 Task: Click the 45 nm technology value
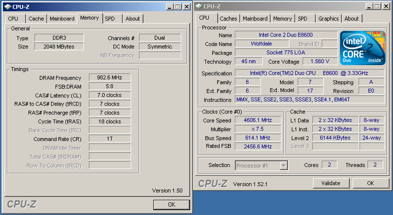[249, 61]
